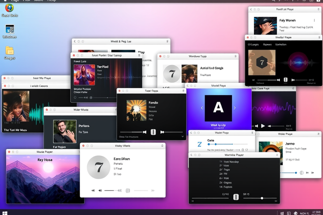This screenshot has width=323, height=215.
Task: Hit play in the purple waveform player
Action: [263, 126]
